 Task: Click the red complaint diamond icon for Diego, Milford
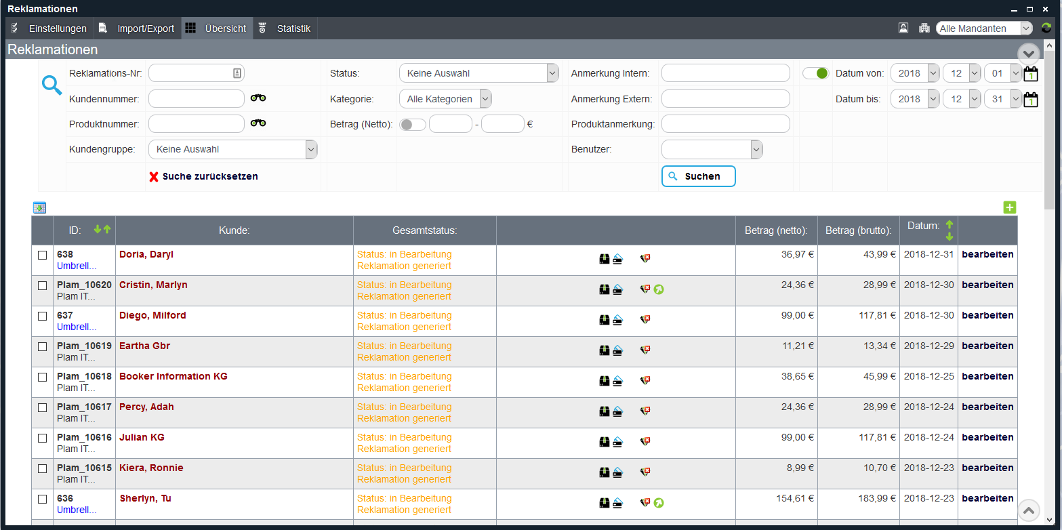tap(645, 319)
